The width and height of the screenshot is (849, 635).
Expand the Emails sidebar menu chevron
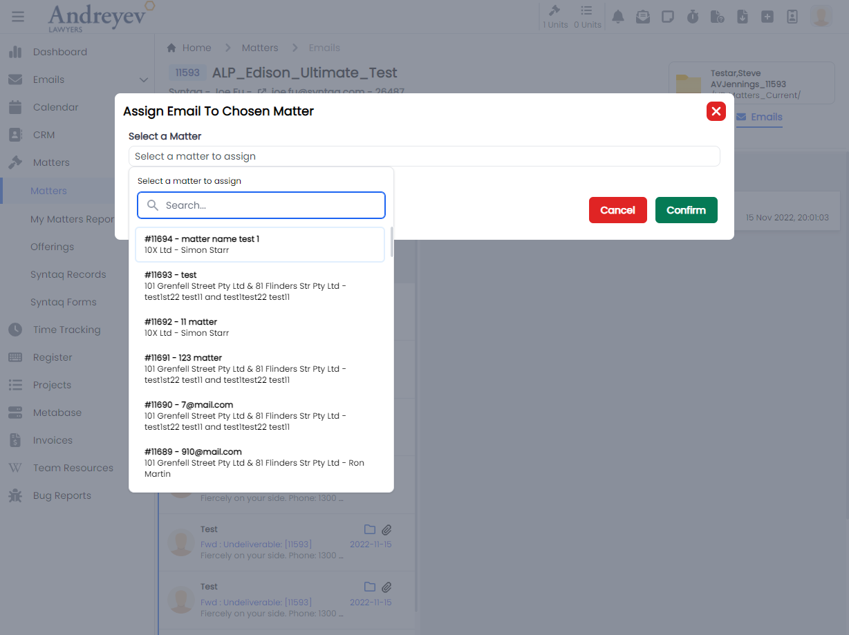[x=144, y=80]
